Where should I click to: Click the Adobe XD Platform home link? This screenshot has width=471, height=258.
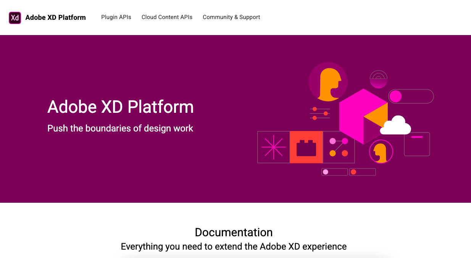tap(56, 17)
